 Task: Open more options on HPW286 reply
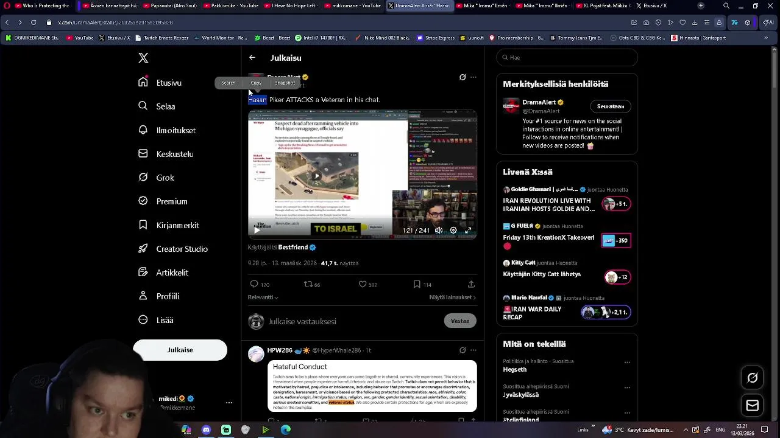pos(473,350)
